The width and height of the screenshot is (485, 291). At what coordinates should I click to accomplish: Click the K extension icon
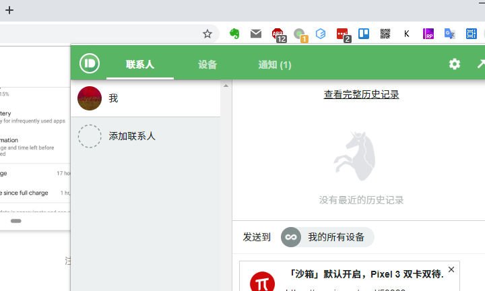point(407,34)
